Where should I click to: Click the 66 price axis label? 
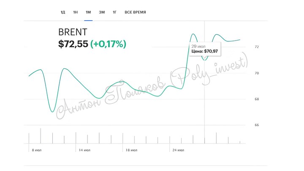pos(257,125)
